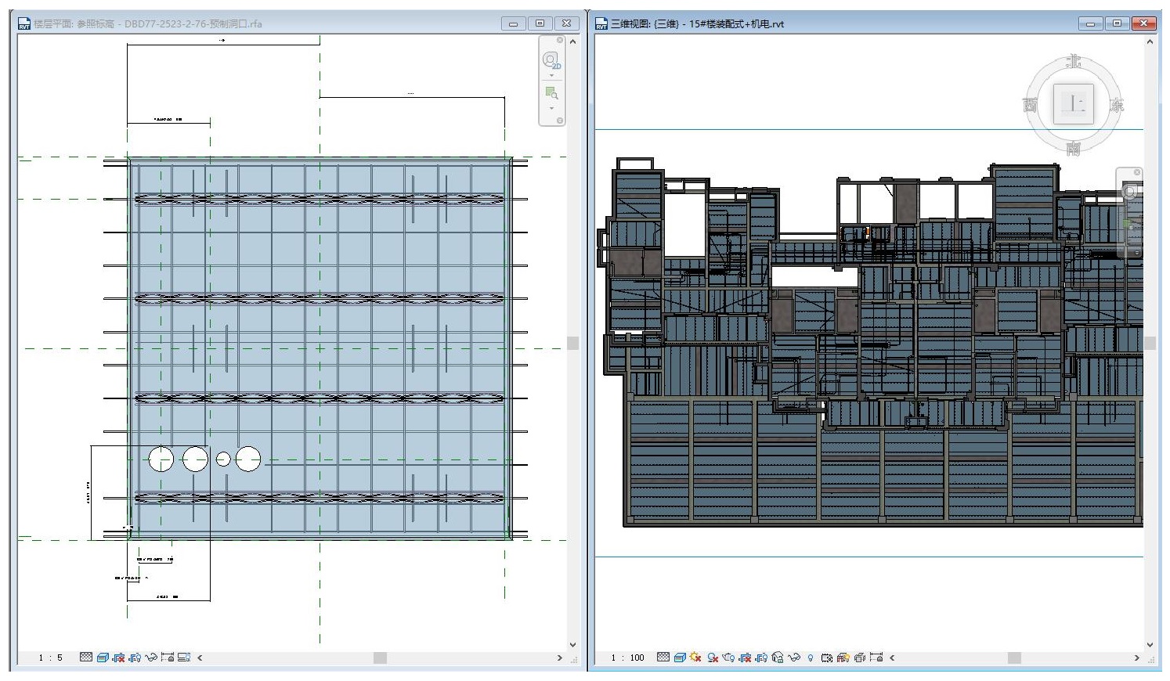
Task: Open the Rendering dialog teapot icon
Action: coord(728,658)
